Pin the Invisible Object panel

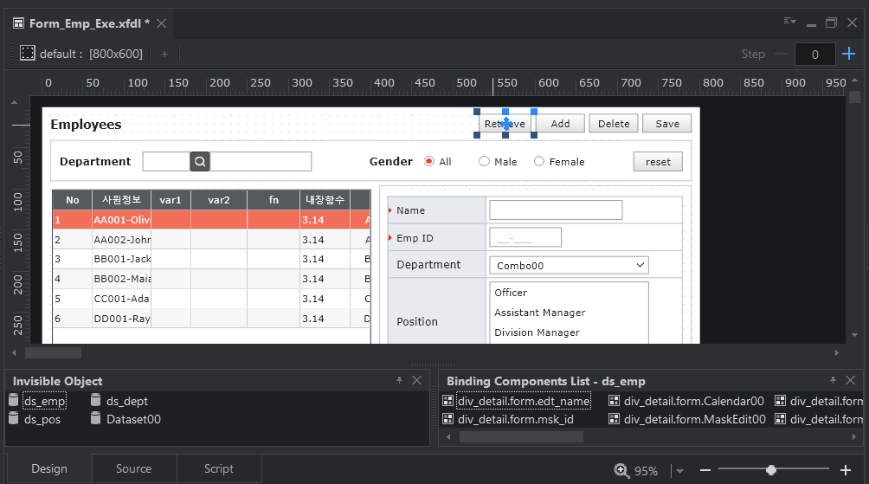tap(399, 380)
